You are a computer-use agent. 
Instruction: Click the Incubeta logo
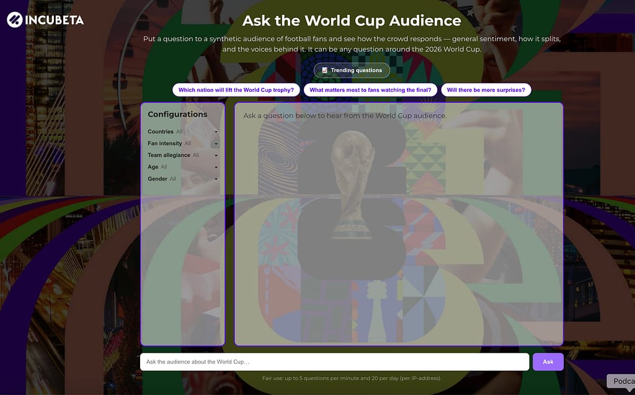click(x=45, y=19)
